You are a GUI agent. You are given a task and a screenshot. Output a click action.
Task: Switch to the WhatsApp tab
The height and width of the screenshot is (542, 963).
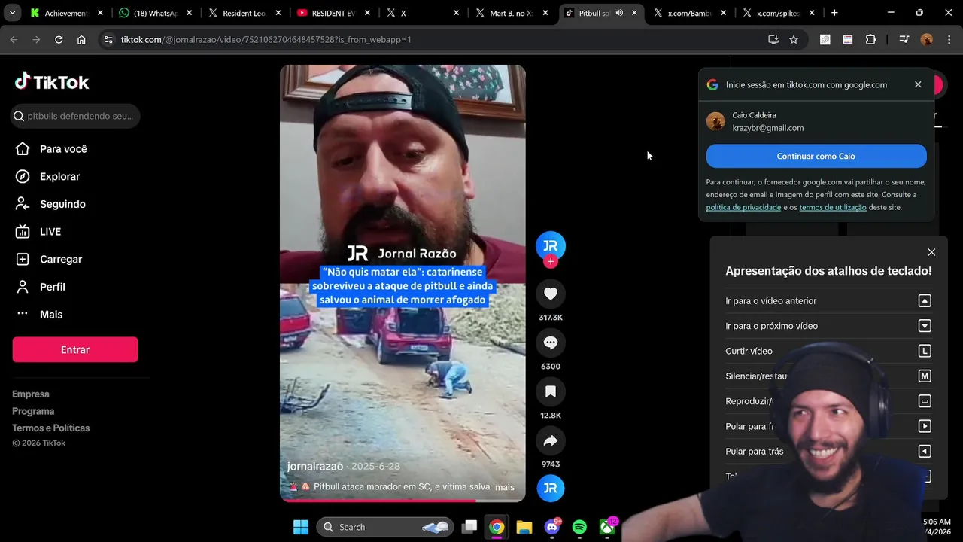point(156,13)
